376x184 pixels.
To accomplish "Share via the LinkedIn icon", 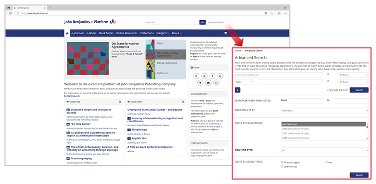I will pyautogui.click(x=220, y=76).
